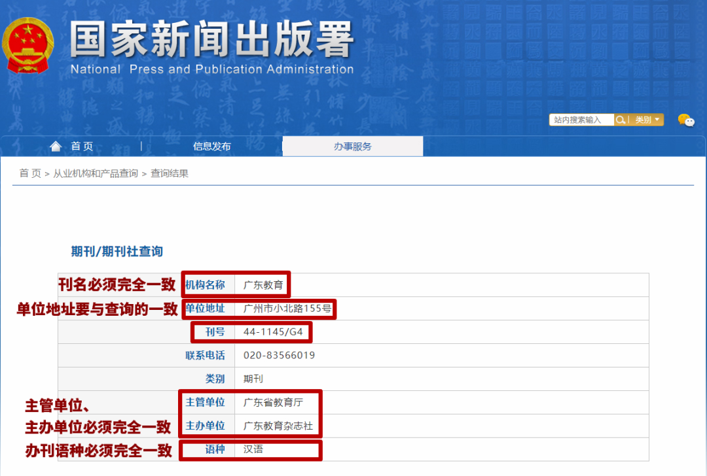707x476 pixels.
Task: Select the 广东教育 institution name value
Action: tap(263, 285)
